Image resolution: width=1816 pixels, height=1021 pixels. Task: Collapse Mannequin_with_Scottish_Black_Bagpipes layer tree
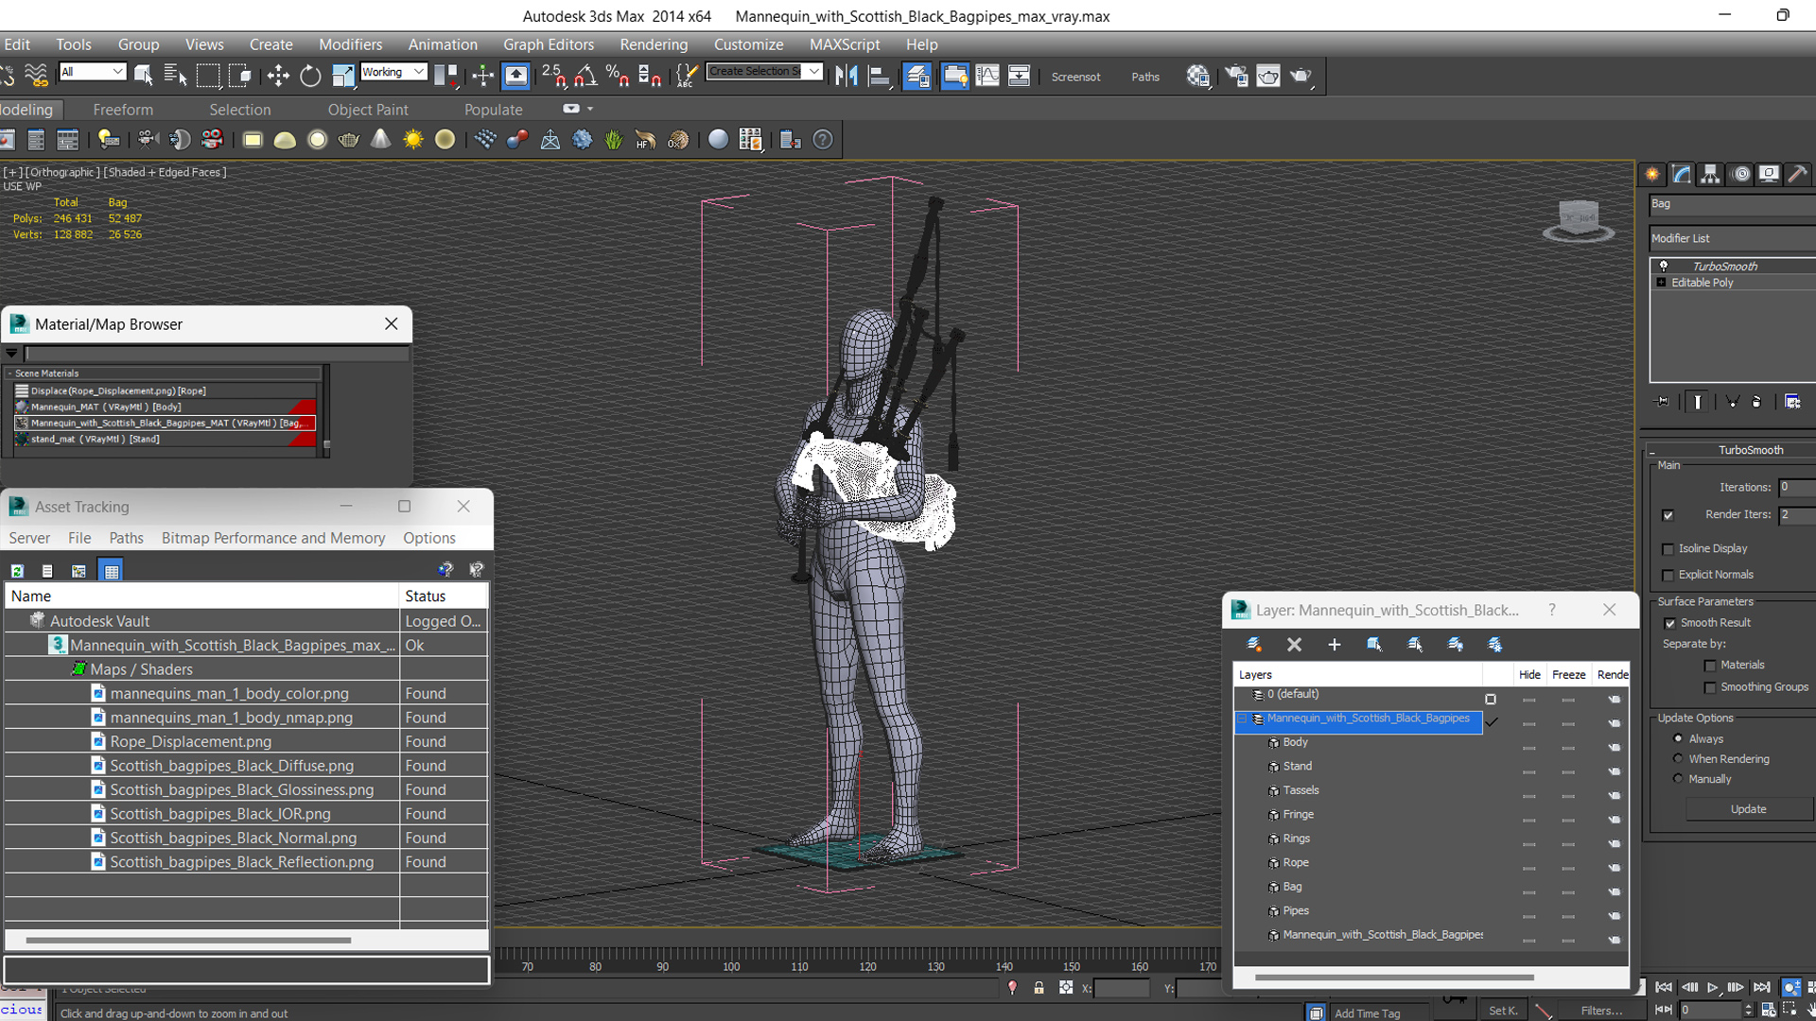1242,719
